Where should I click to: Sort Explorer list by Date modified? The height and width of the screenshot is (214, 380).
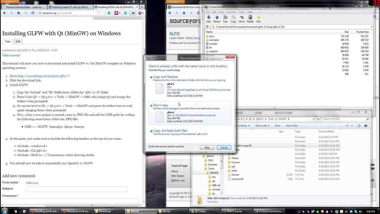point(326,131)
